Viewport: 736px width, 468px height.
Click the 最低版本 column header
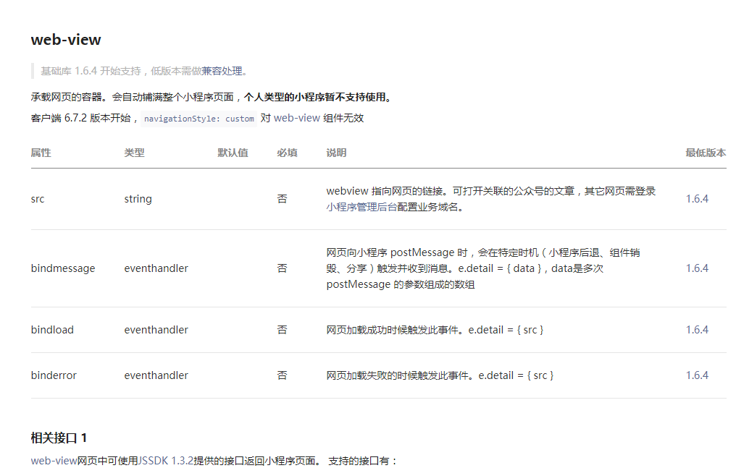tap(706, 153)
